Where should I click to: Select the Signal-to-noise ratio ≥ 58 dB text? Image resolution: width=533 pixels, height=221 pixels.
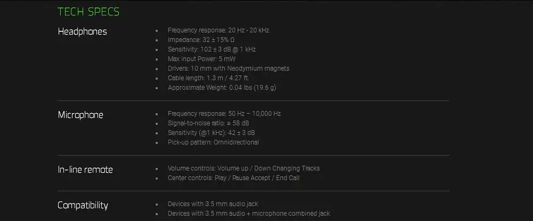(x=208, y=123)
